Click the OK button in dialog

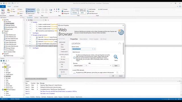tap(113, 76)
